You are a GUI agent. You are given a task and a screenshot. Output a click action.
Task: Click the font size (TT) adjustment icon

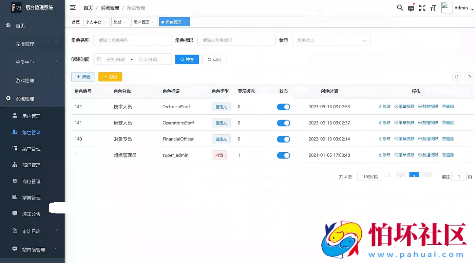(433, 7)
